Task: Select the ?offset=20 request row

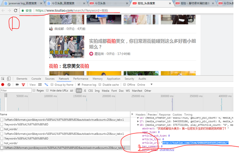Action: [x=65, y=148]
